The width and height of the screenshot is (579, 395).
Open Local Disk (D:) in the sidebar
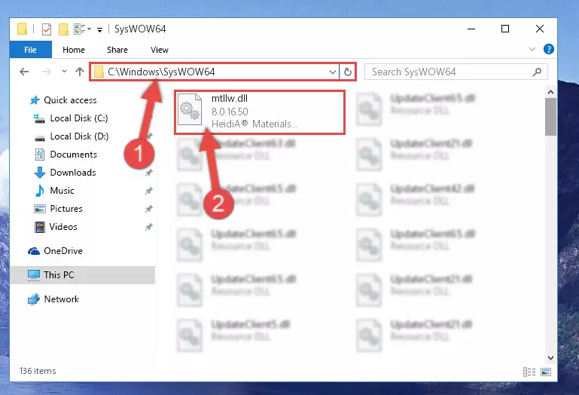tap(79, 136)
